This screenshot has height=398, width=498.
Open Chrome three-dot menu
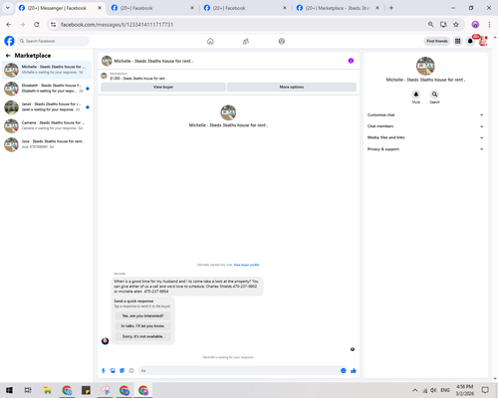pyautogui.click(x=489, y=24)
